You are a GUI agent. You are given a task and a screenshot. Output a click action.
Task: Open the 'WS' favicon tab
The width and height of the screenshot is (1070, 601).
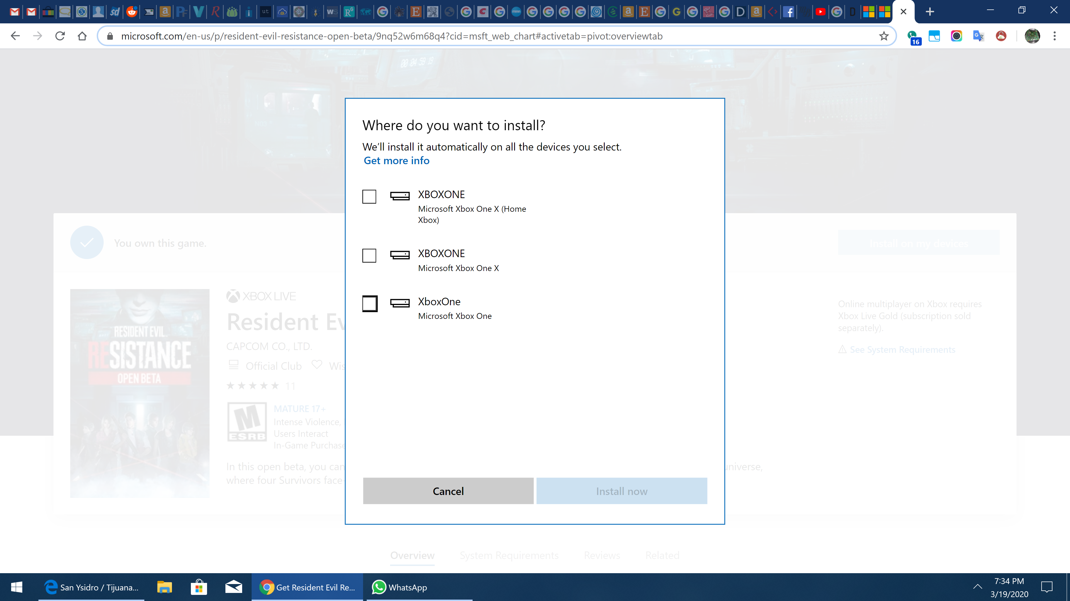tap(332, 12)
